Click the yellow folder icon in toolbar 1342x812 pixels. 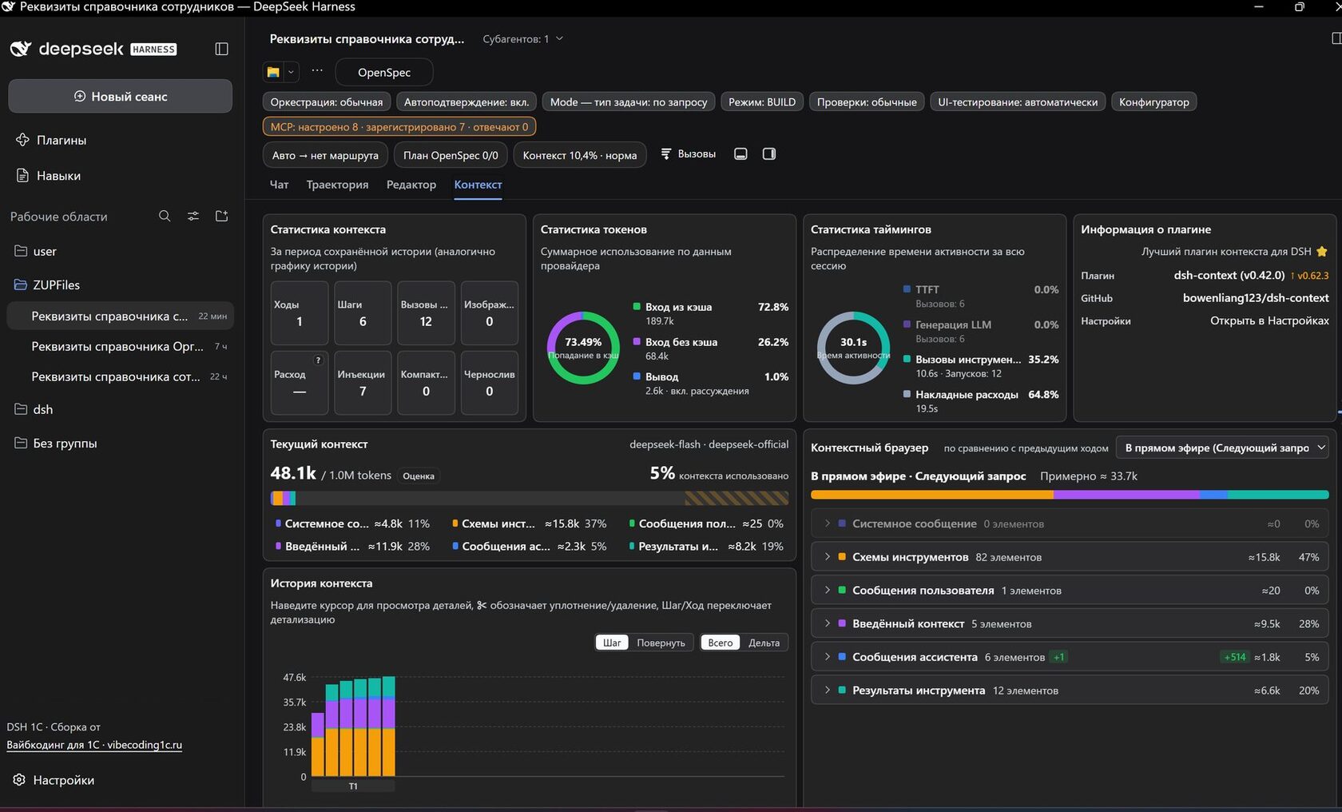point(273,72)
